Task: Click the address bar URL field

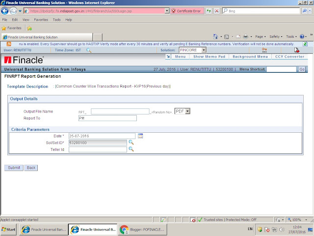Action: tap(95, 11)
